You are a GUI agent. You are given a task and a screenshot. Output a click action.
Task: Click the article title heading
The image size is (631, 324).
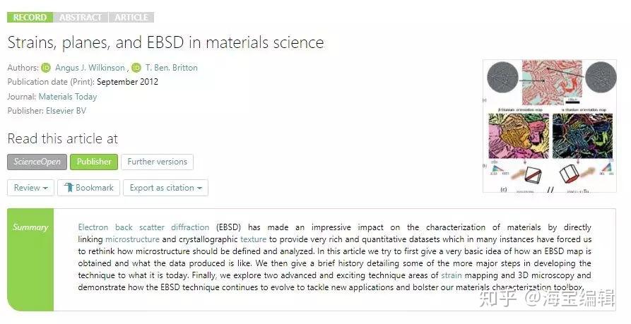(165, 42)
